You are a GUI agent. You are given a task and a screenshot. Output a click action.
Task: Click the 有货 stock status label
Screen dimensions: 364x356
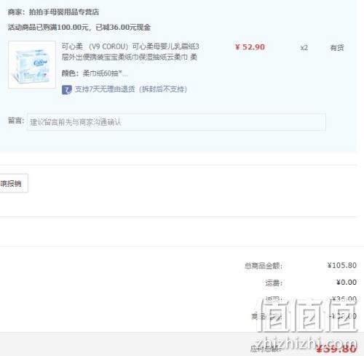[x=337, y=48]
